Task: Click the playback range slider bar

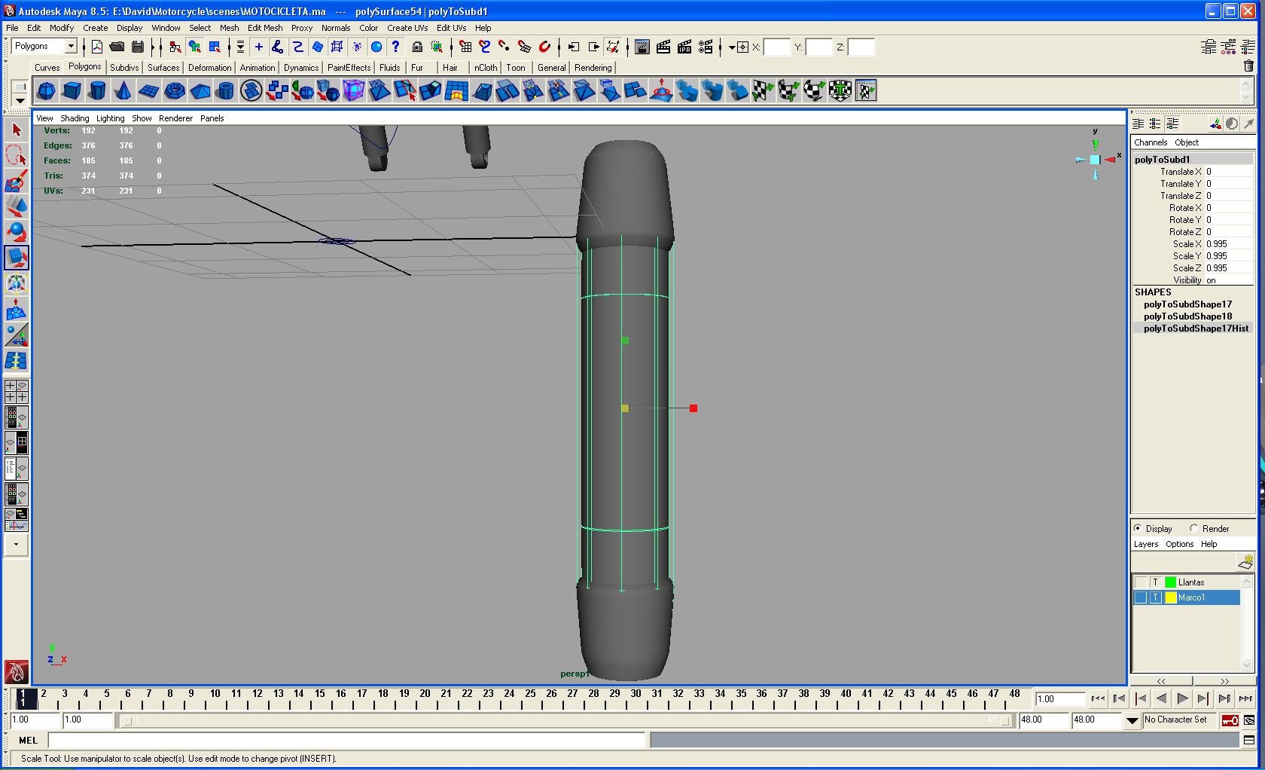Action: pos(565,720)
